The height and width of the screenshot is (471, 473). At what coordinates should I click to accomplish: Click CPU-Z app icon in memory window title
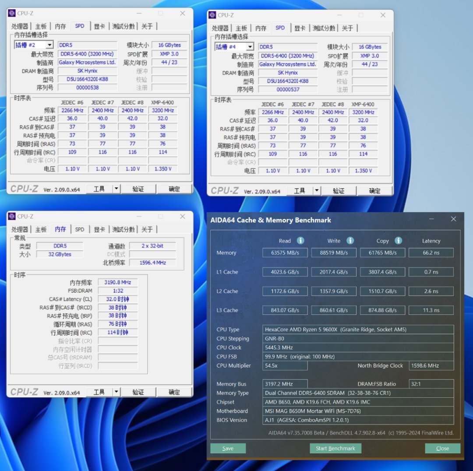pyautogui.click(x=12, y=216)
